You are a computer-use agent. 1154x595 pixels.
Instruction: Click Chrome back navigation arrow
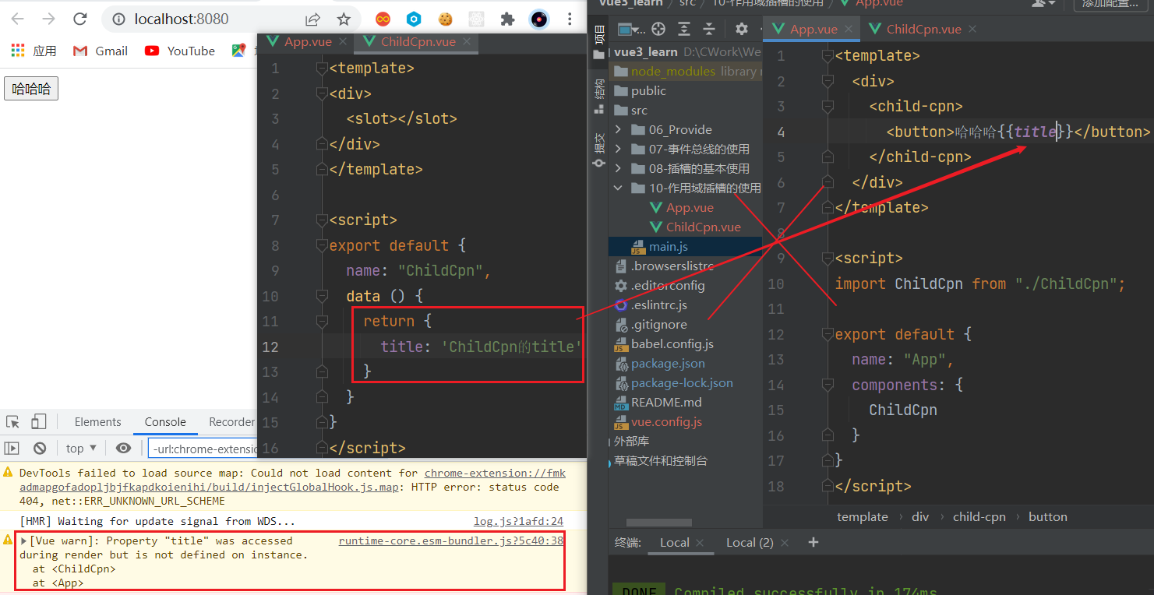17,19
